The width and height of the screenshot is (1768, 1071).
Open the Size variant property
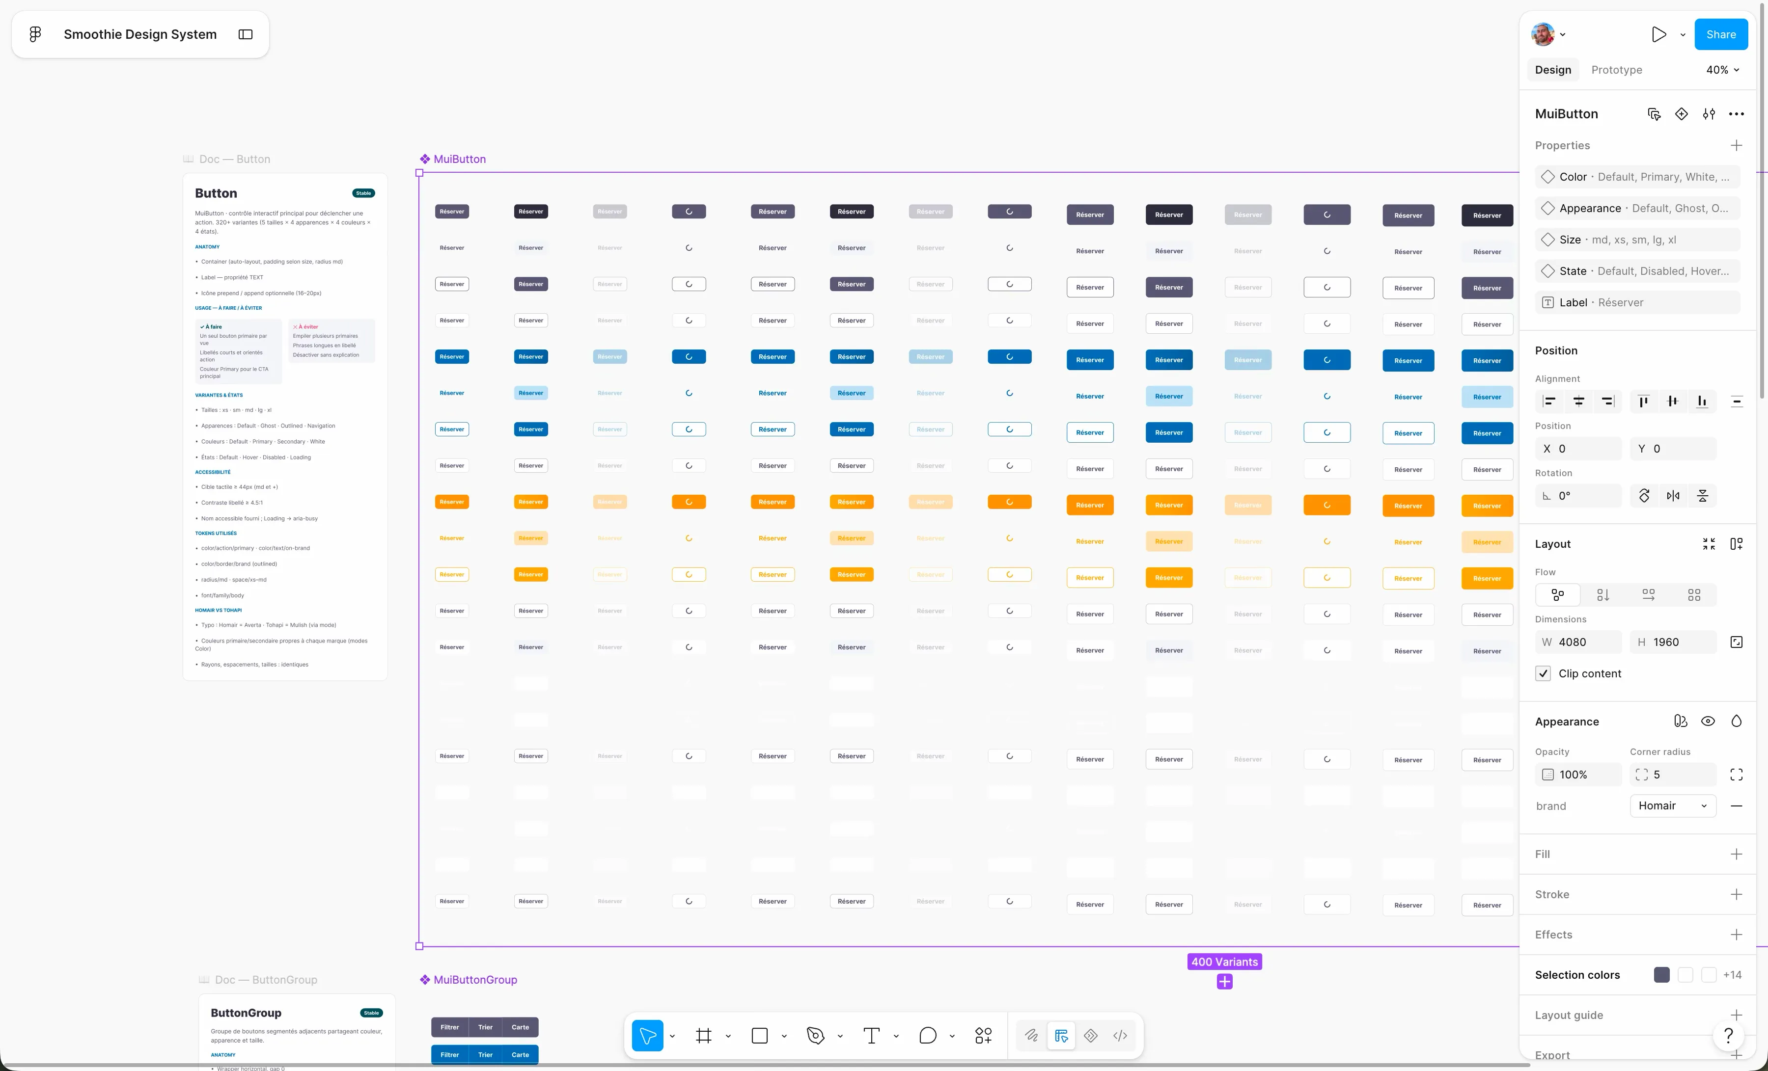click(1637, 240)
